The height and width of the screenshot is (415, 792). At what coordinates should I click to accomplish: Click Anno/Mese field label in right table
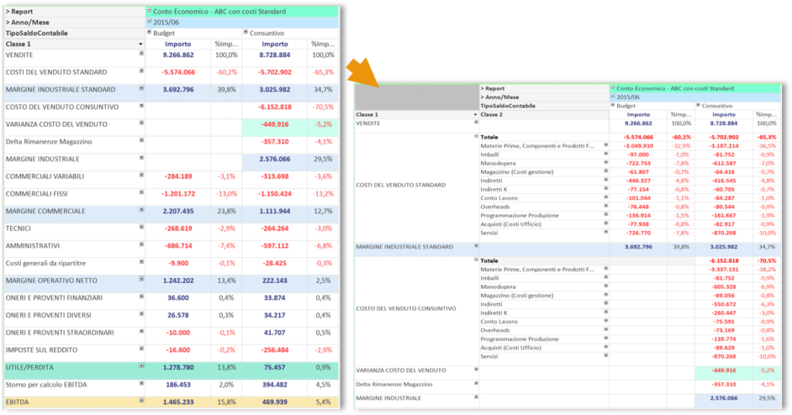point(500,97)
